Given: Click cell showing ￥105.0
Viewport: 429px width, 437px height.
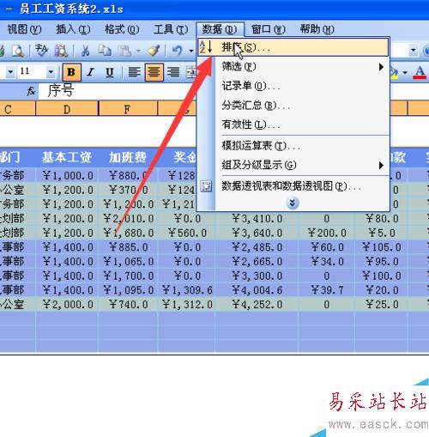Looking at the screenshot, I should (x=381, y=247).
